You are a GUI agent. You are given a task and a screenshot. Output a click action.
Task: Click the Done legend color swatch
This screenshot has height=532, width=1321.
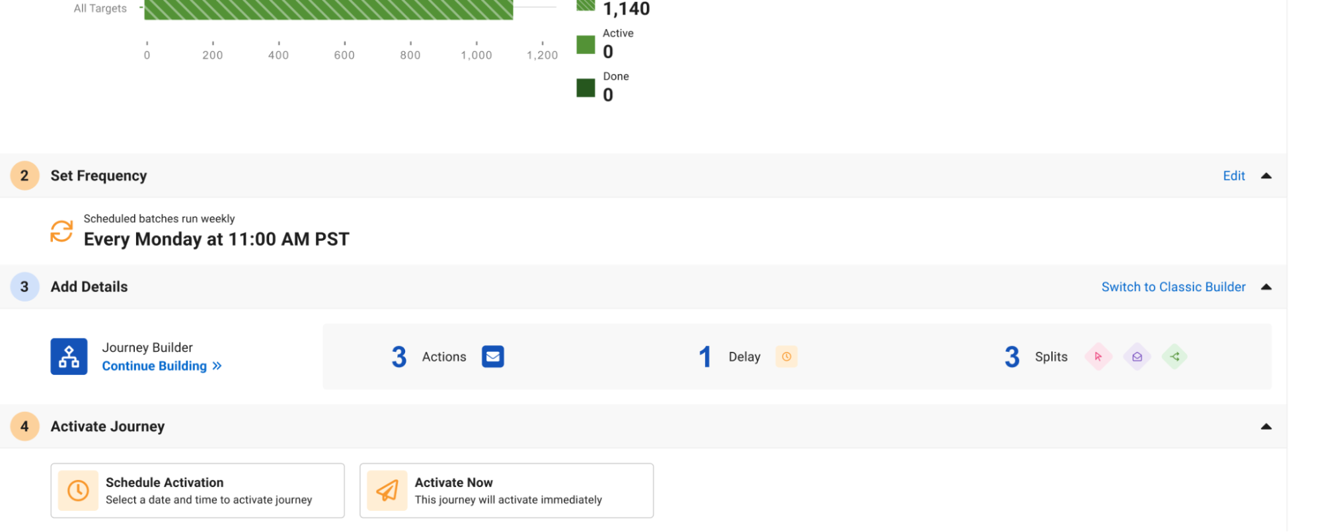(585, 88)
